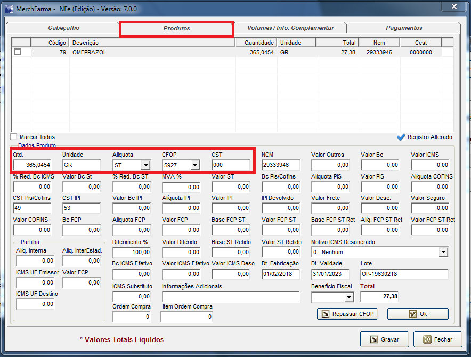Viewport: 471px width, 357px height.
Task: Enable the Marcar Todos checkbox
Action: [14, 137]
